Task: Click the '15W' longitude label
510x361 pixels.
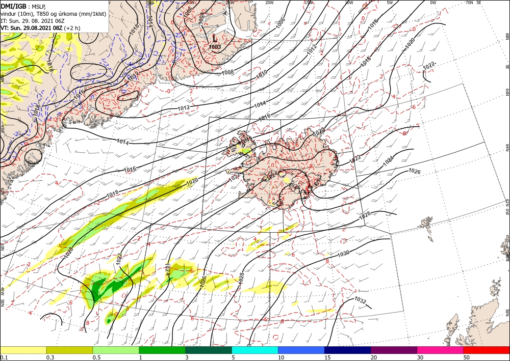Action: click(x=309, y=3)
